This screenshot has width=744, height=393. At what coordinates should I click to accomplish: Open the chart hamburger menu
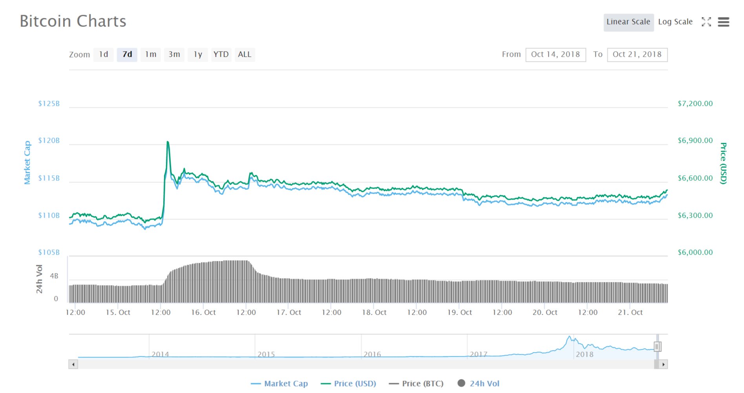(x=724, y=22)
